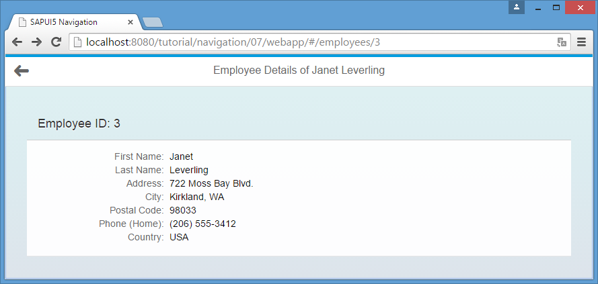Open a new browser tab
Viewport: 598px width, 284px height.
click(153, 22)
